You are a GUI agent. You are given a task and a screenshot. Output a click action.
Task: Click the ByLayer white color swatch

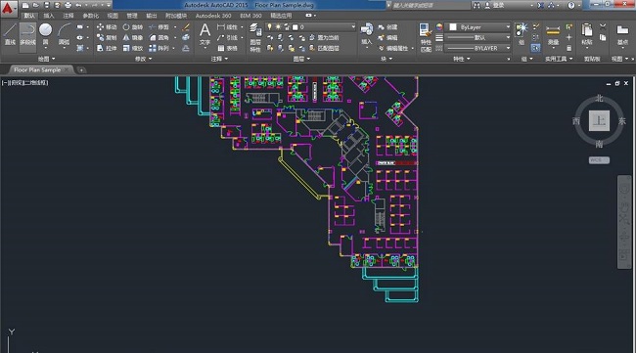453,26
